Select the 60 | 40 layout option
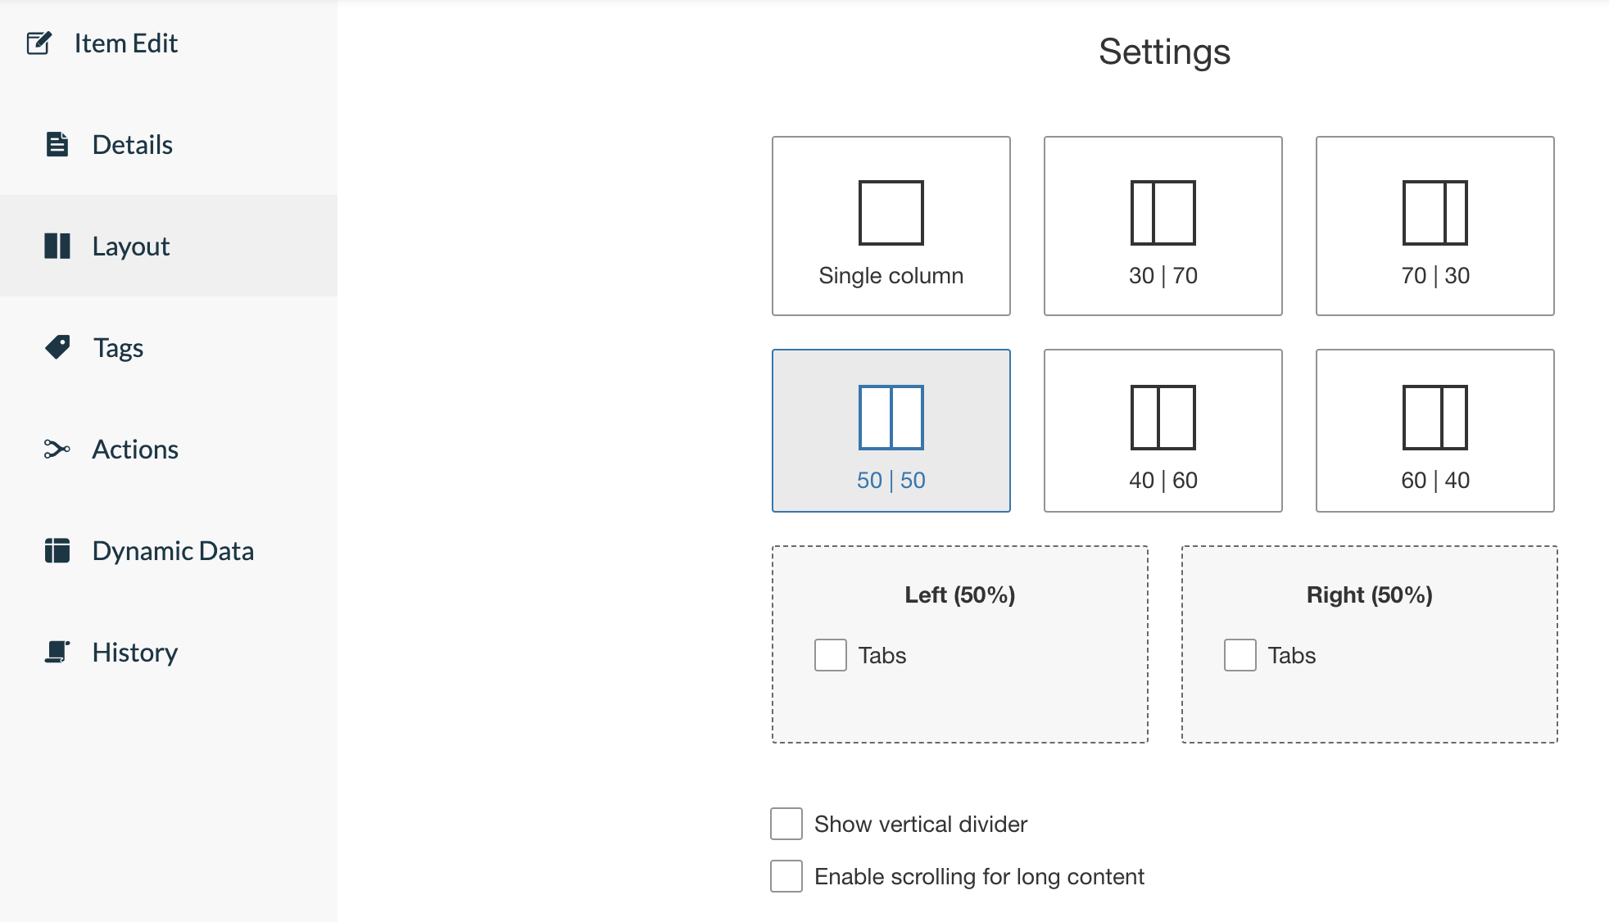This screenshot has width=1609, height=922. 1435,430
